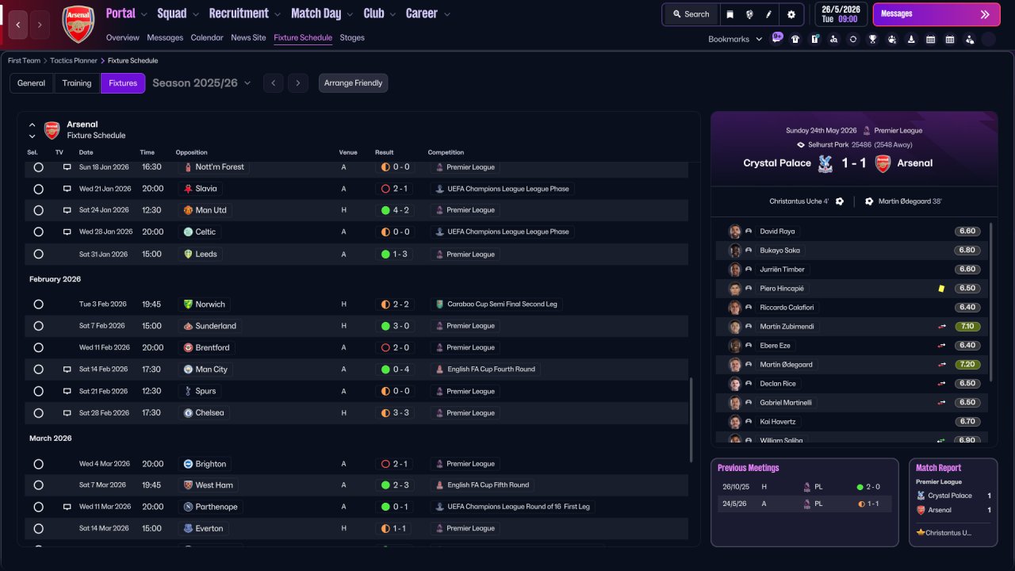1015x571 pixels.
Task: Click the pencil edit icon in toolbar
Action: coord(768,14)
